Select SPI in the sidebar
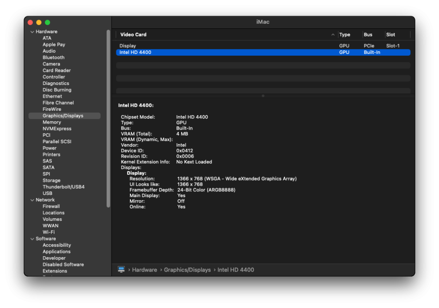Viewport: 439px width, 308px height. (46, 174)
